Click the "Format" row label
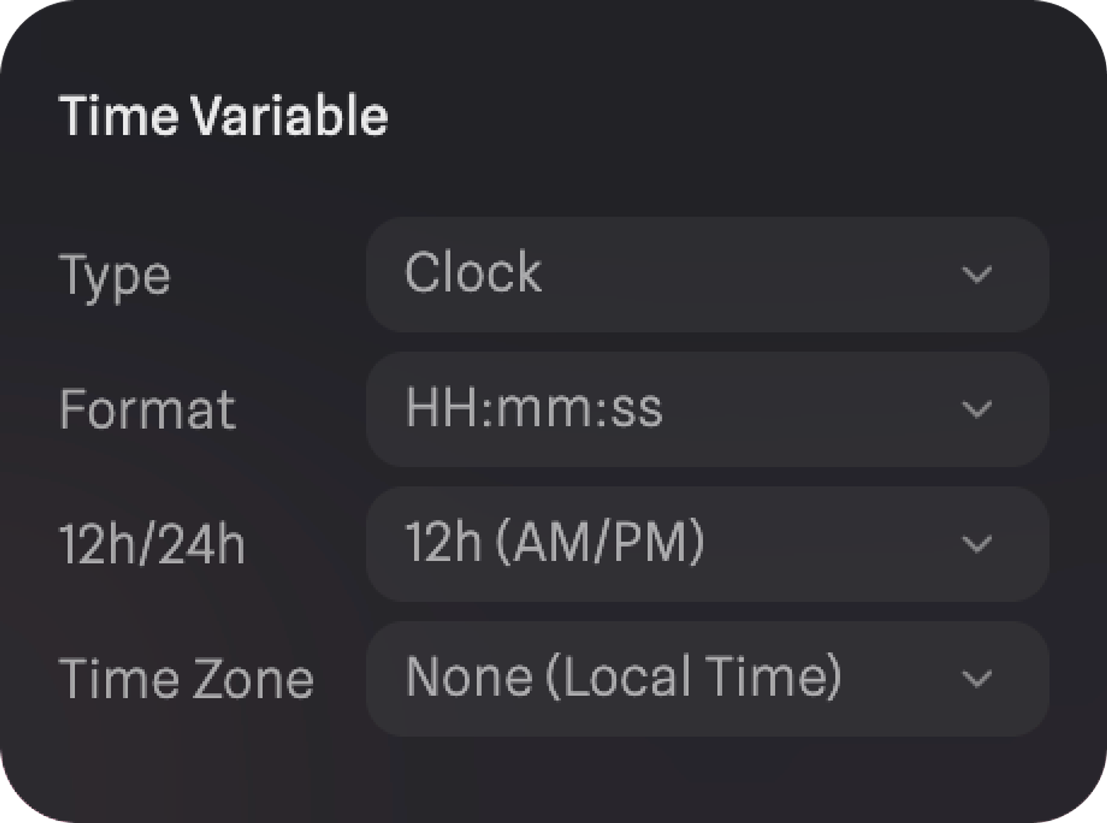Viewport: 1107px width, 823px height. [147, 410]
